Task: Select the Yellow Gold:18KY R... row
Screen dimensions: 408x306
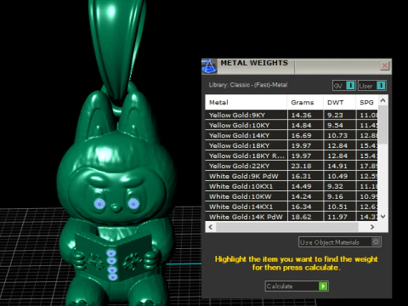Action: click(x=292, y=156)
